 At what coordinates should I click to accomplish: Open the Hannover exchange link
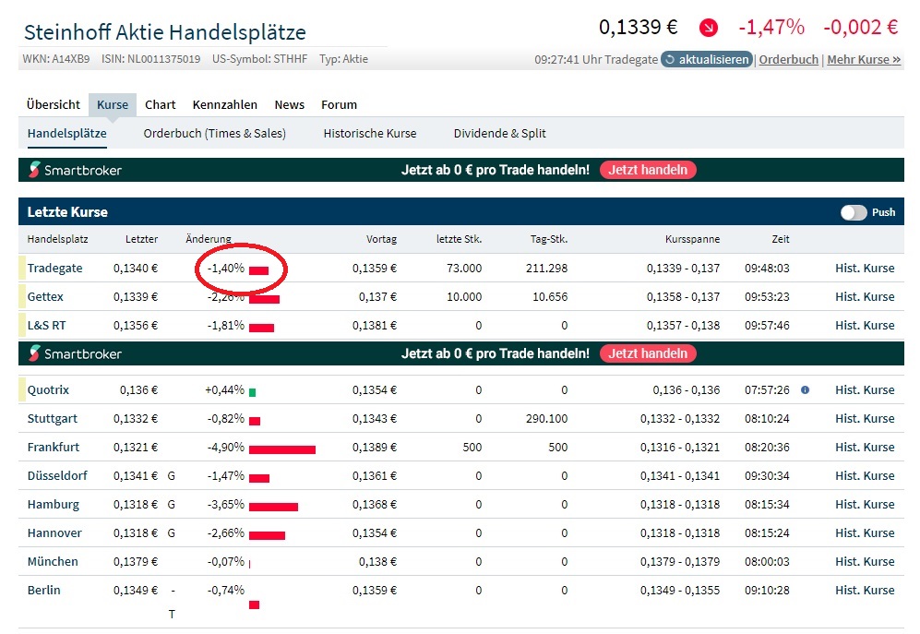tap(54, 533)
